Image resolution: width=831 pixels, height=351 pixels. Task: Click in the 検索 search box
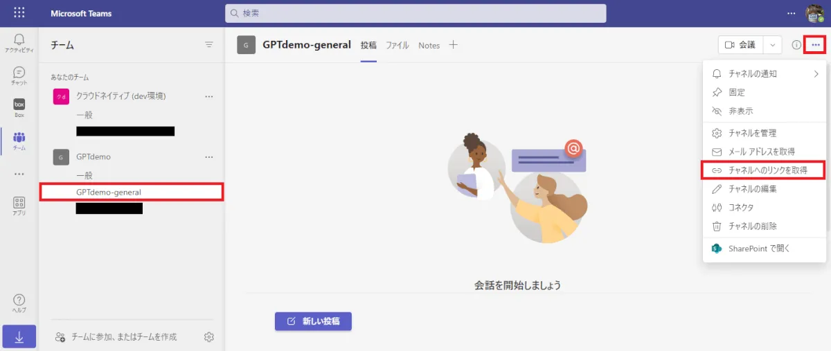pyautogui.click(x=415, y=13)
